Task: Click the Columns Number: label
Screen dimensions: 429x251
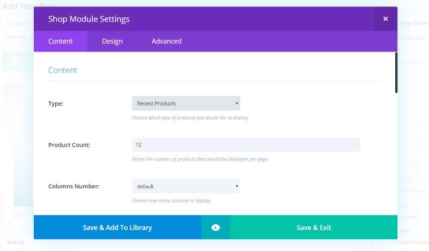Action: point(74,187)
